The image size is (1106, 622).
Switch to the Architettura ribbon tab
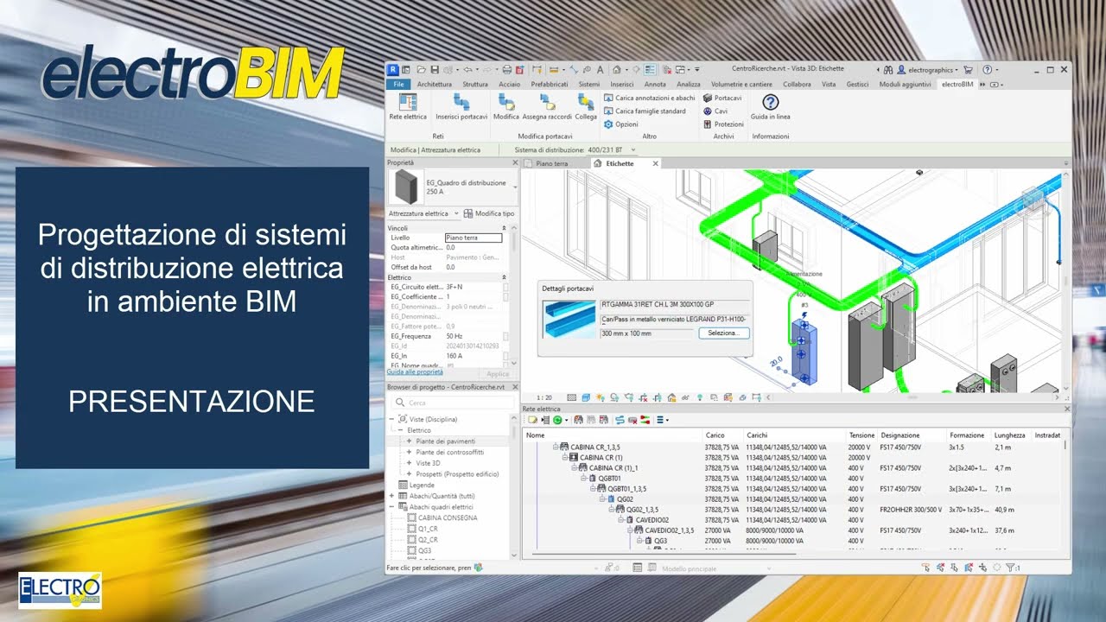[434, 85]
